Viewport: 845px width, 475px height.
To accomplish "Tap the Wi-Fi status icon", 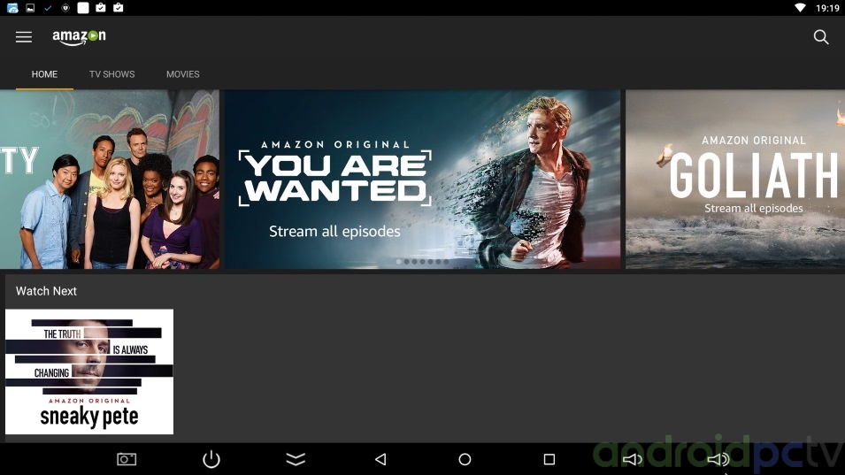I will [800, 8].
